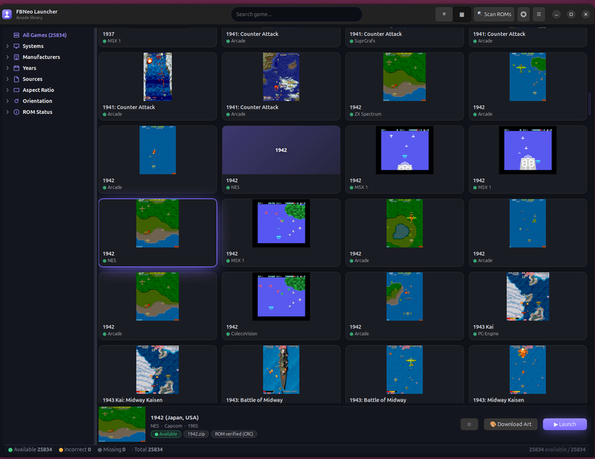Click the favorite star button

pyautogui.click(x=469, y=424)
